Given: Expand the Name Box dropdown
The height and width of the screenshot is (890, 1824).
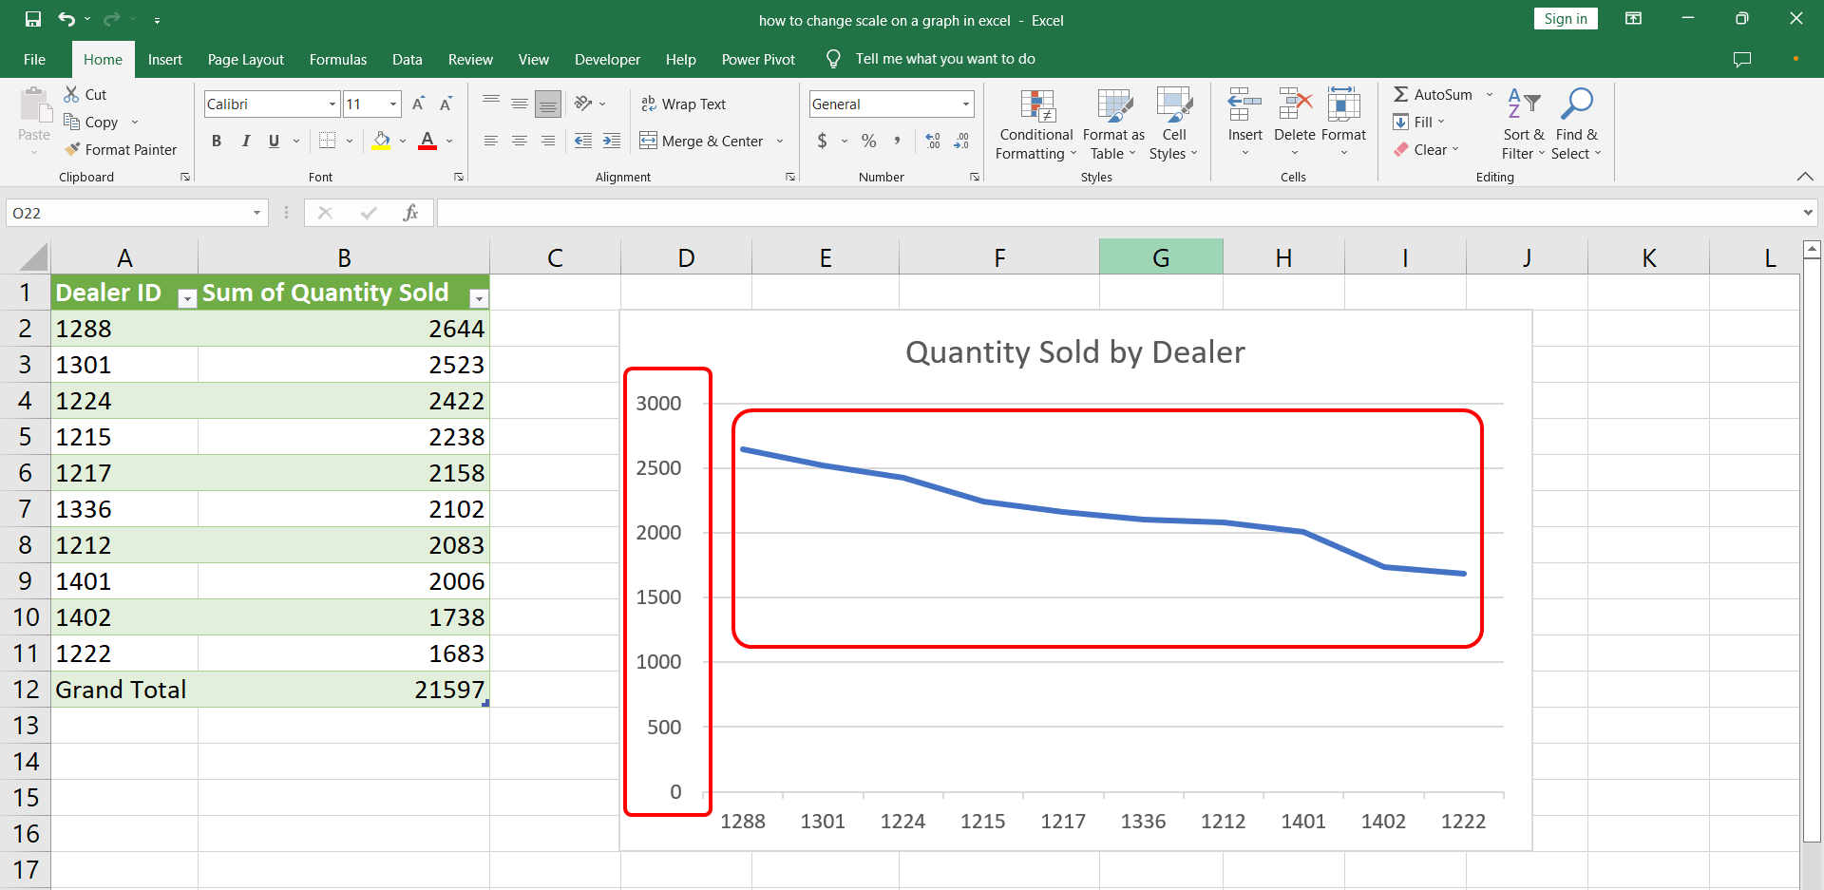Looking at the screenshot, I should point(256,213).
